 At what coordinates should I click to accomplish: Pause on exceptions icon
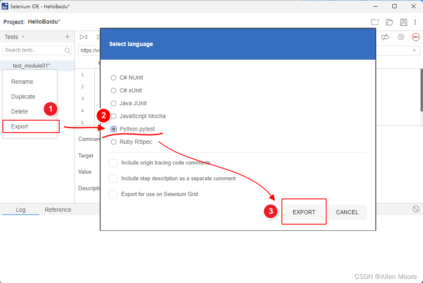pos(401,37)
